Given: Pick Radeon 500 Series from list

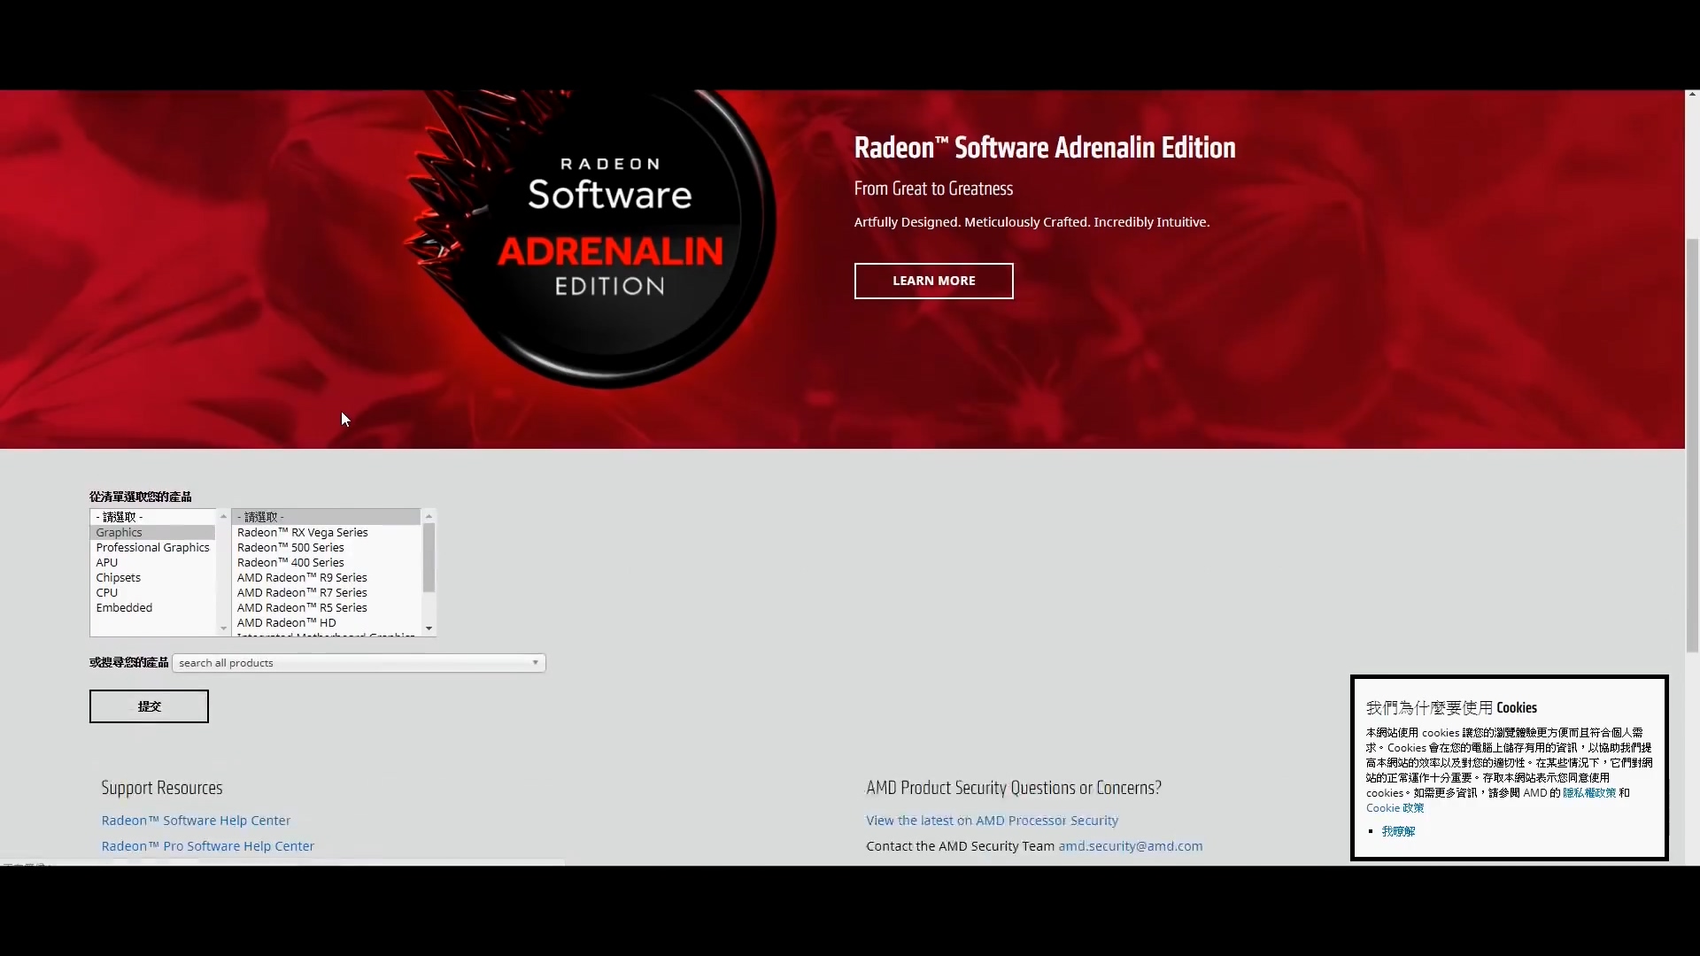Looking at the screenshot, I should (290, 547).
